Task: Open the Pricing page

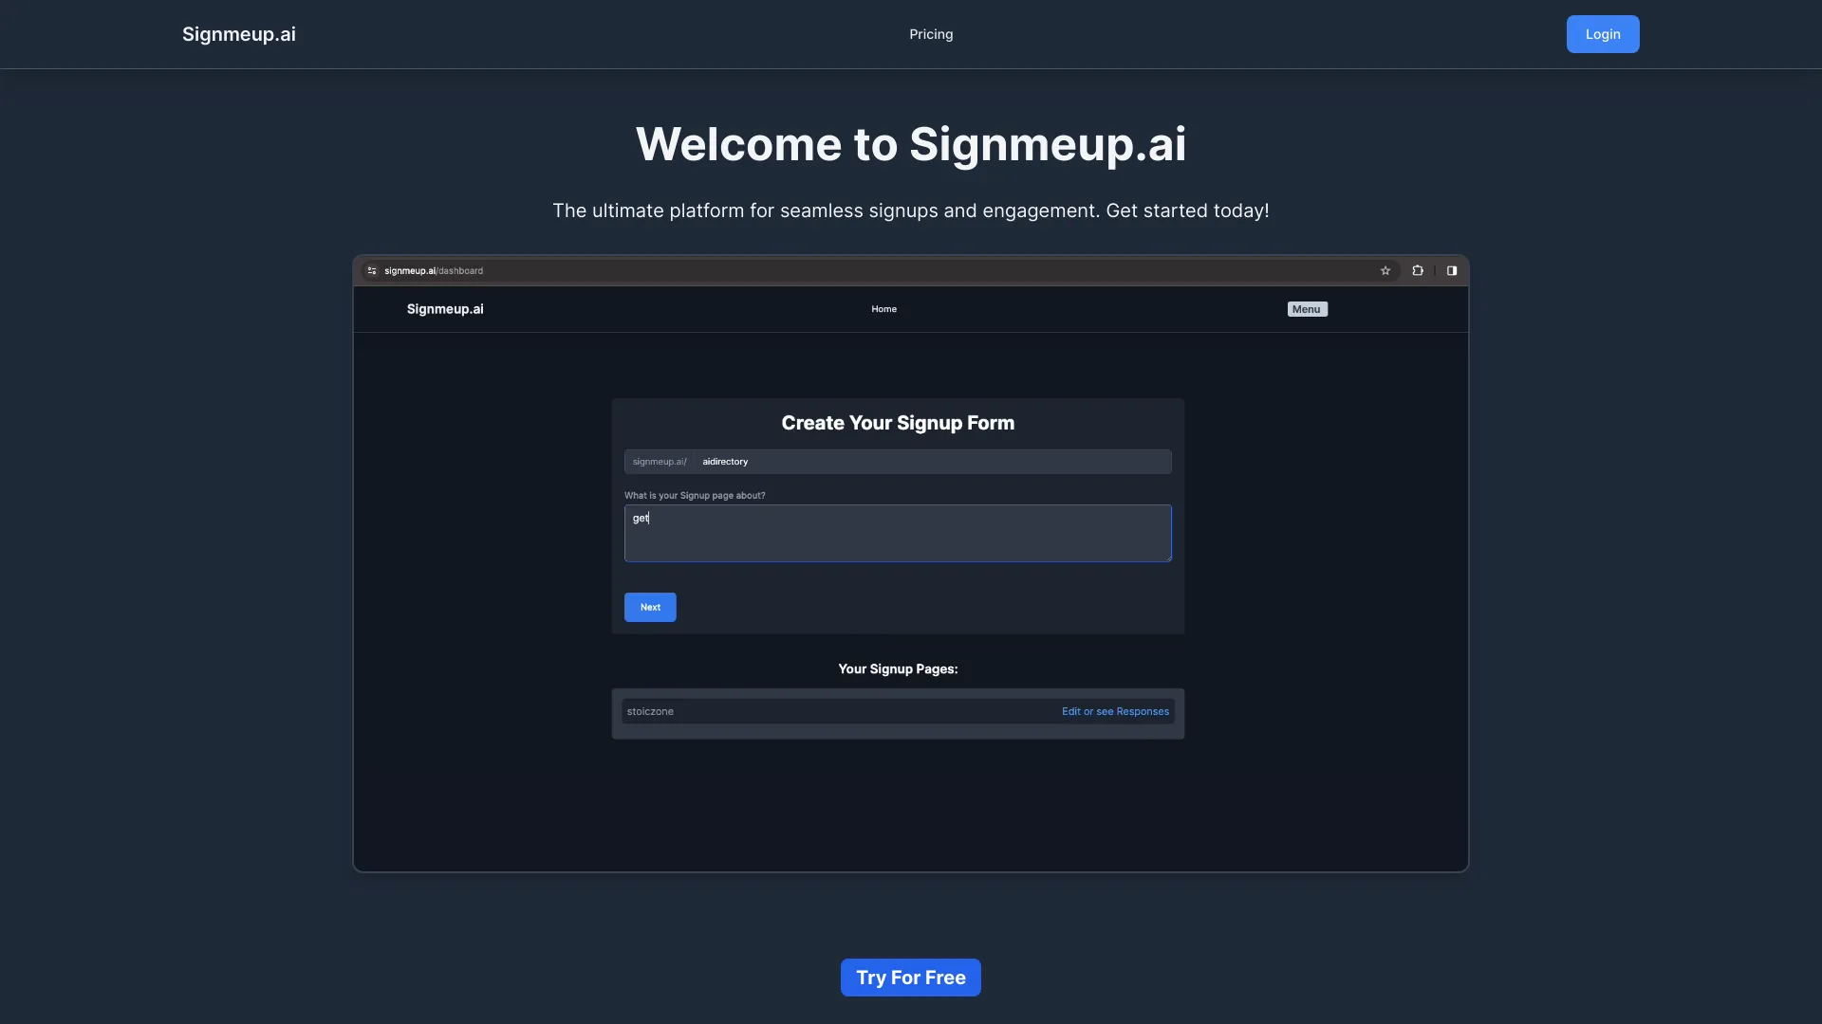Action: 931,34
